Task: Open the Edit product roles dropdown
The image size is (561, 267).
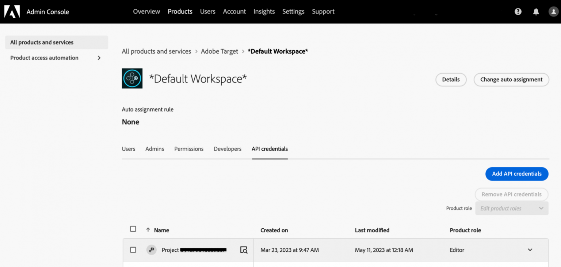Action: tap(512, 208)
